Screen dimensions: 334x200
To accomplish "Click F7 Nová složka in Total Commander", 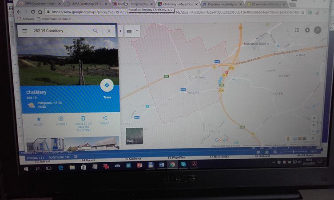I will [x=219, y=157].
